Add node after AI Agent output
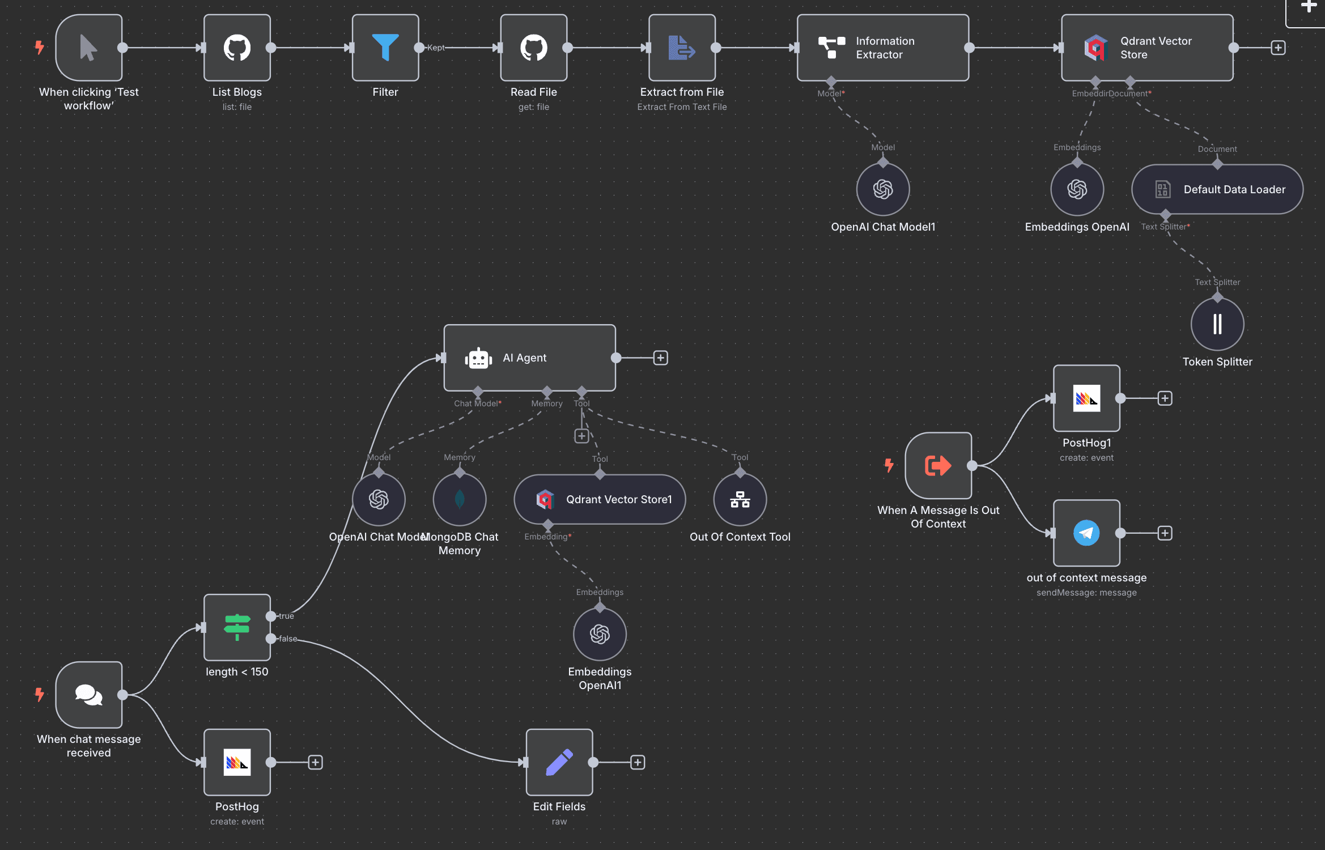This screenshot has width=1325, height=850. click(x=660, y=358)
